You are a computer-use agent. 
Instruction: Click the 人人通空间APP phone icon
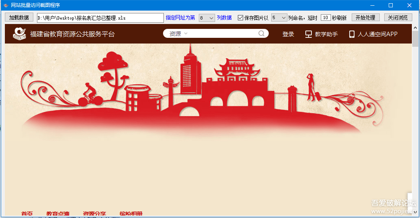pos(352,34)
